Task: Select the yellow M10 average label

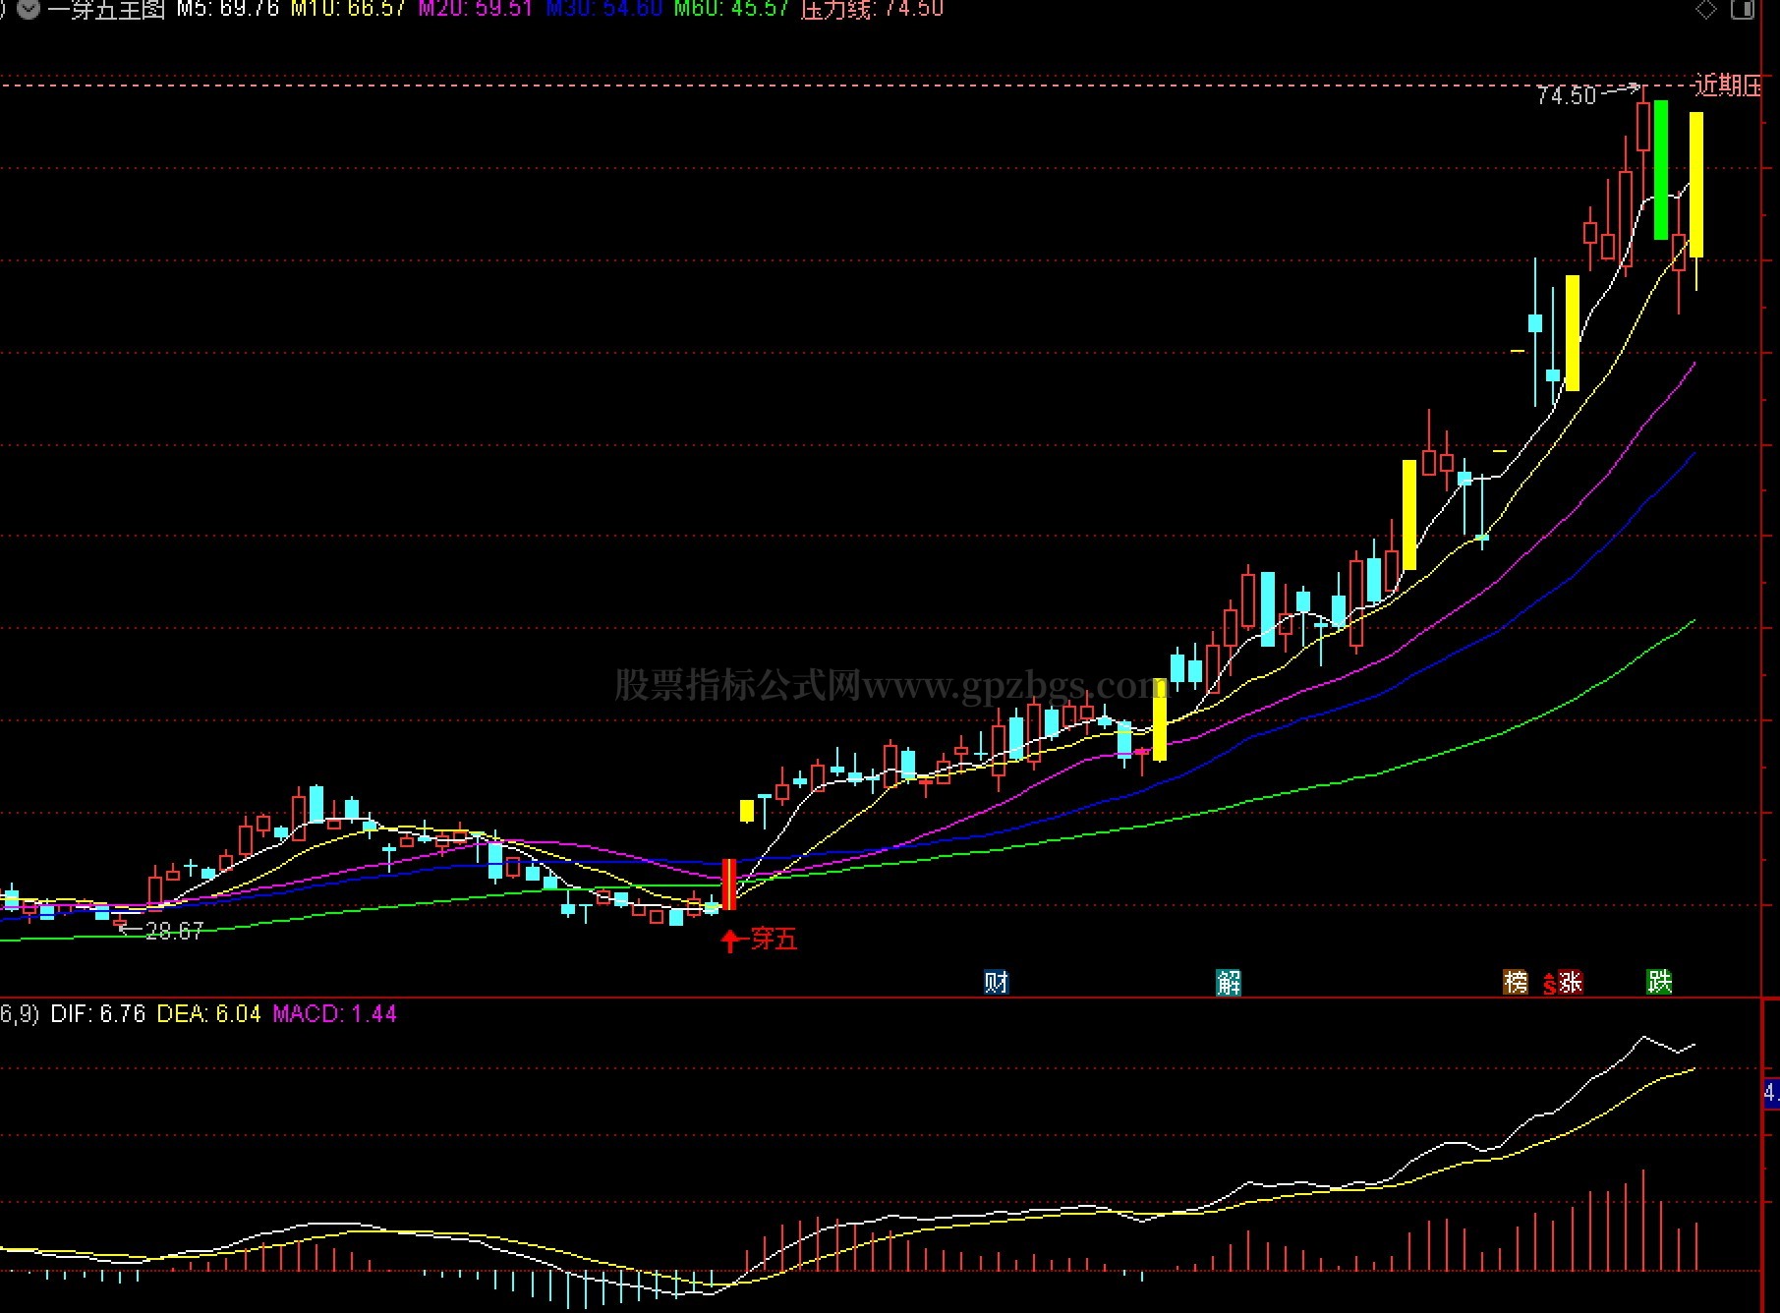Action: coord(348,10)
